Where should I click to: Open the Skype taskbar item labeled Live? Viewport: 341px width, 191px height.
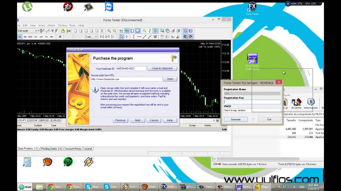[111, 187]
